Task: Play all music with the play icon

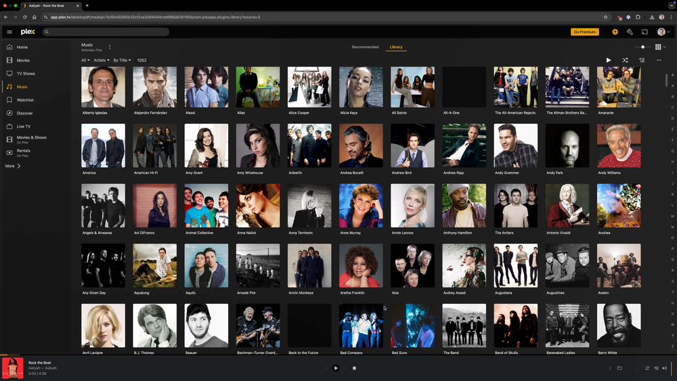Action: (x=609, y=60)
